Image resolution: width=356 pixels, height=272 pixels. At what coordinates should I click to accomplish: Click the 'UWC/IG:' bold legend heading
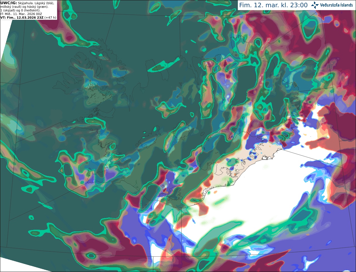click(9, 3)
